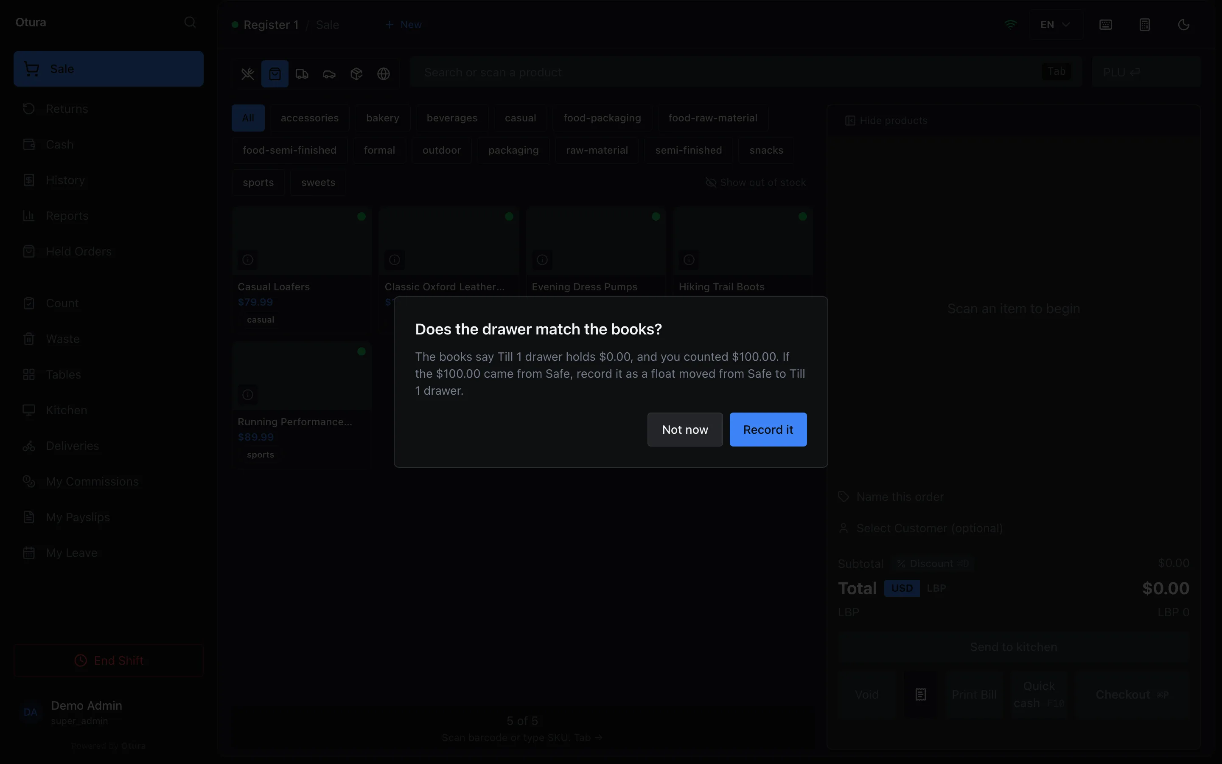Show info for Hiking Trail Boots
Image resolution: width=1222 pixels, height=764 pixels.
coord(689,260)
